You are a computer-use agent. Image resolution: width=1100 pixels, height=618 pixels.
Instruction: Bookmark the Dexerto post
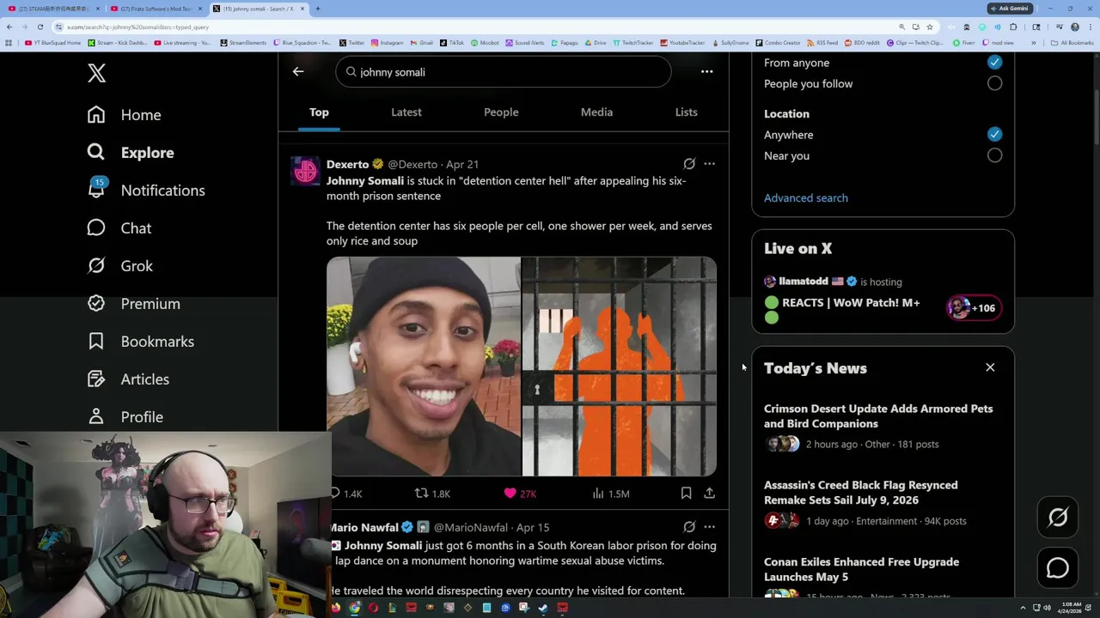pyautogui.click(x=686, y=494)
